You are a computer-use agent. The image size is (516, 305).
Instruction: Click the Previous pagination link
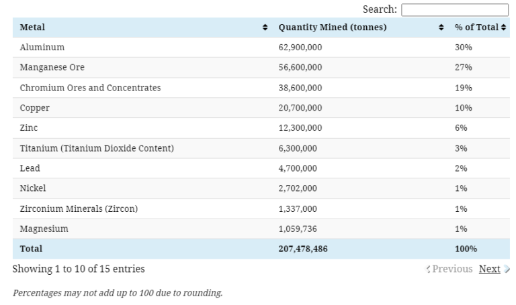452,269
